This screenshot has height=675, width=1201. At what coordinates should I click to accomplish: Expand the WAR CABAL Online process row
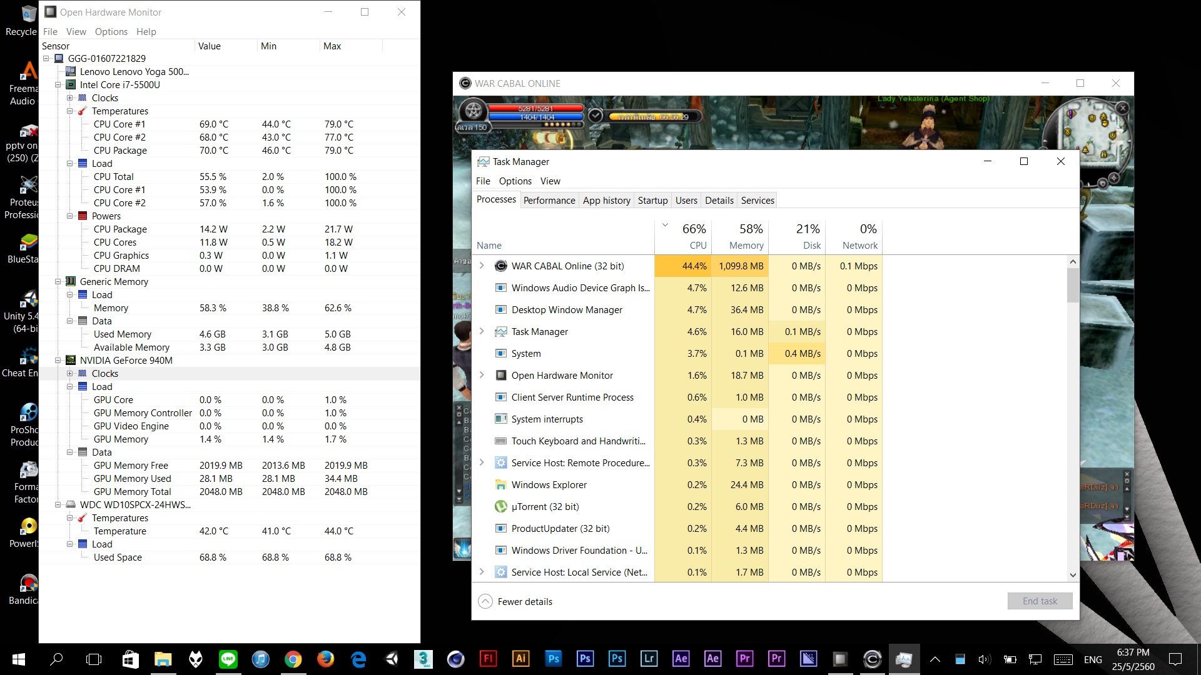[482, 266]
